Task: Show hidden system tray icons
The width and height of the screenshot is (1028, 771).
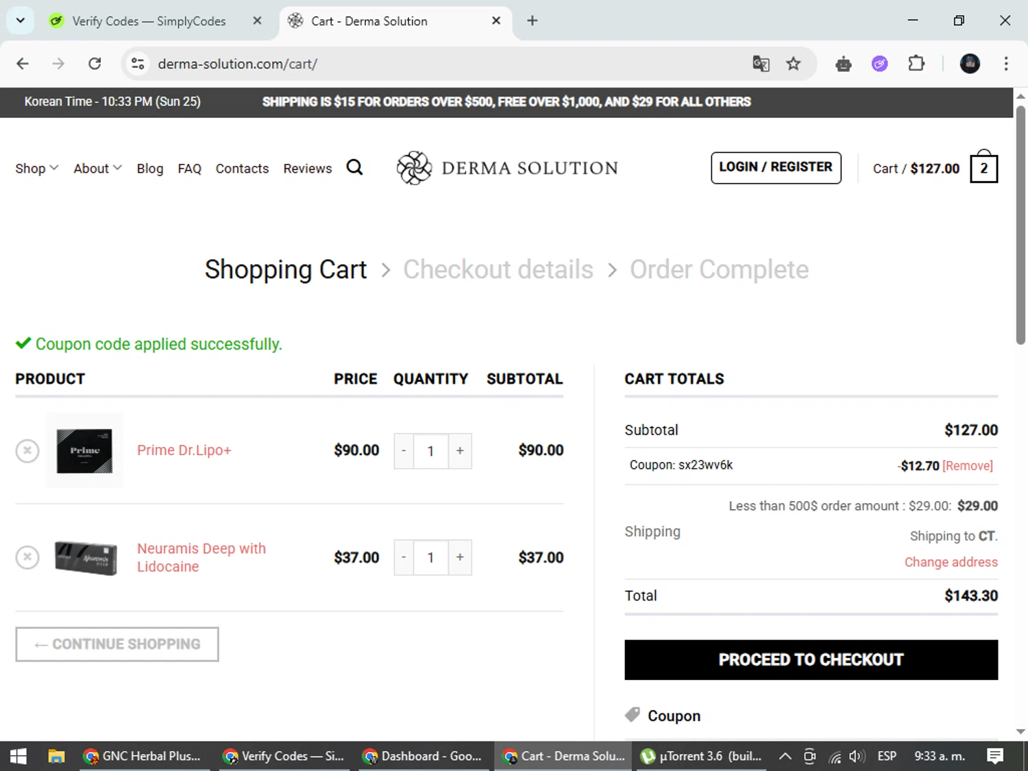Action: click(785, 756)
